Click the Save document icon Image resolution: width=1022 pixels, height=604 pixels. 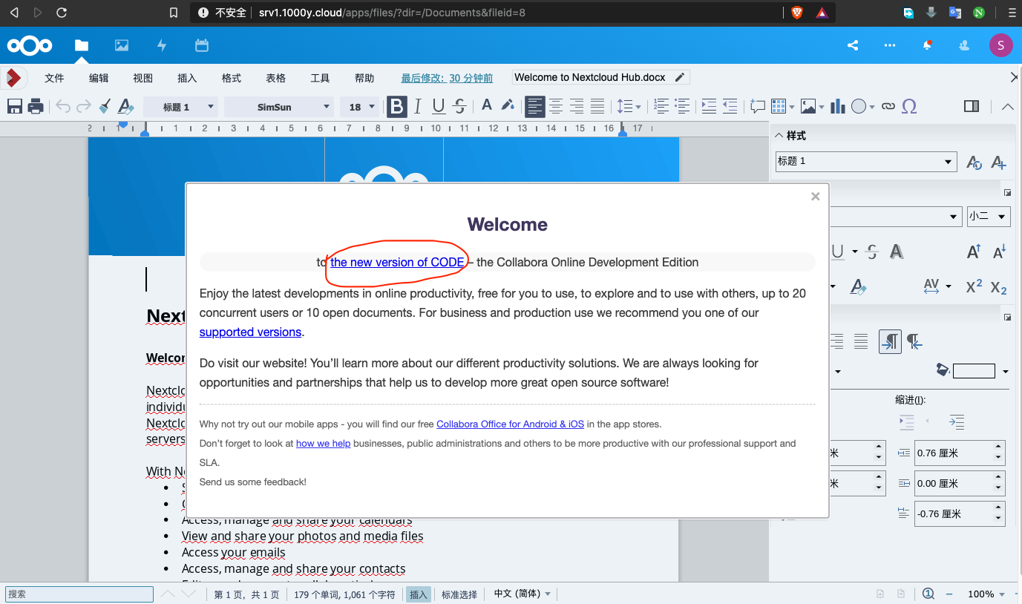[x=14, y=107]
